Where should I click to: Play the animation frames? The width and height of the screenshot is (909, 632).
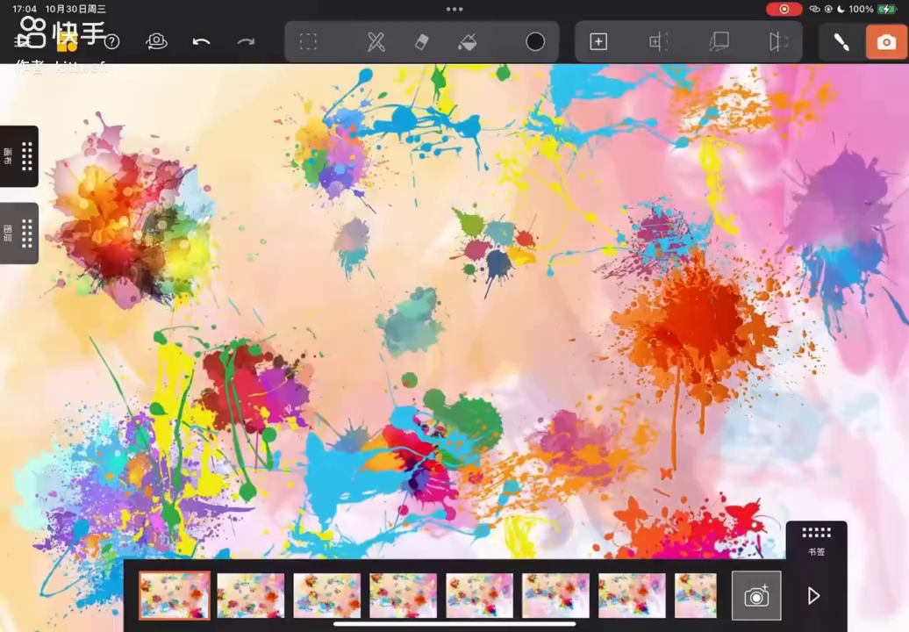tap(813, 596)
